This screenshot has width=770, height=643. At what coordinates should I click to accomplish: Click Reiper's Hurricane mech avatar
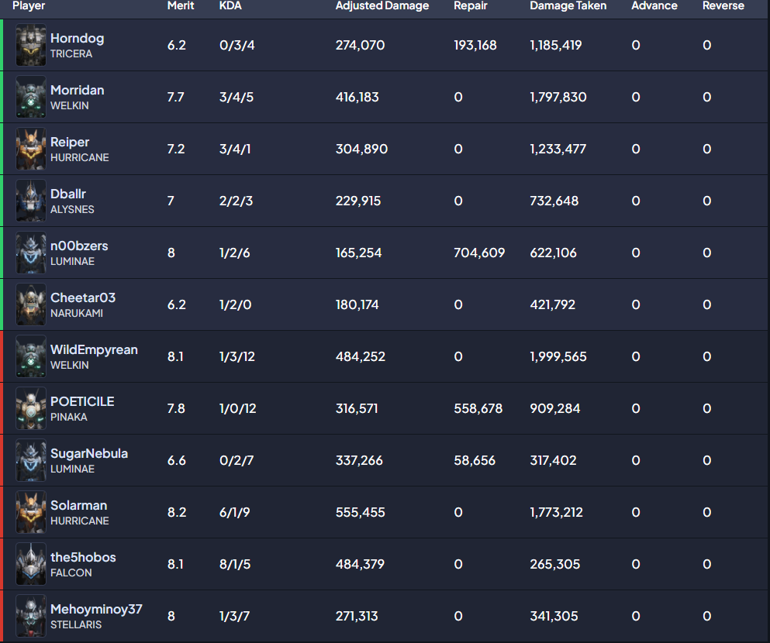pyautogui.click(x=31, y=149)
